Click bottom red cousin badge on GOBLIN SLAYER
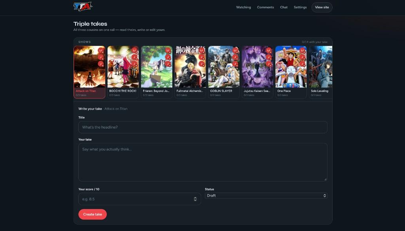This screenshot has width=405, height=231. pyautogui.click(x=235, y=64)
